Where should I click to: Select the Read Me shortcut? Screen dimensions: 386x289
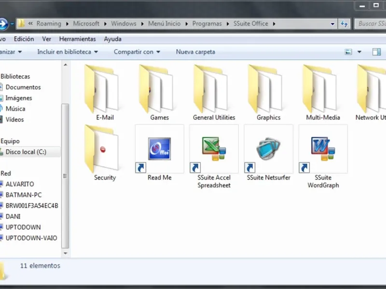click(x=160, y=152)
